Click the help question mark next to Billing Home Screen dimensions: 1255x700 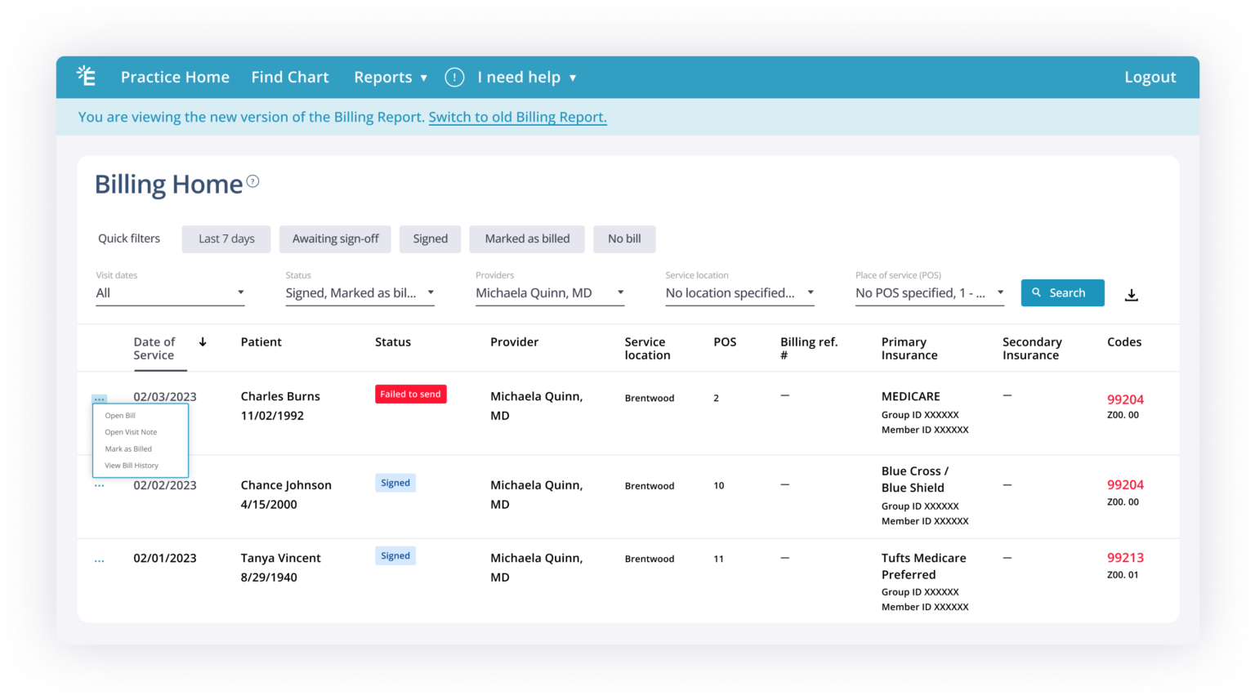tap(253, 181)
